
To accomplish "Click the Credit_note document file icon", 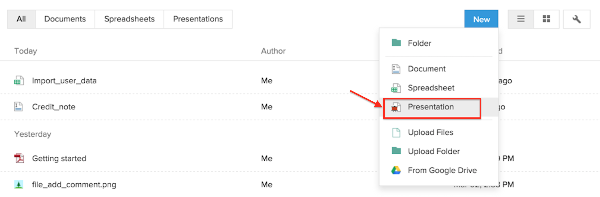I will [x=19, y=107].
